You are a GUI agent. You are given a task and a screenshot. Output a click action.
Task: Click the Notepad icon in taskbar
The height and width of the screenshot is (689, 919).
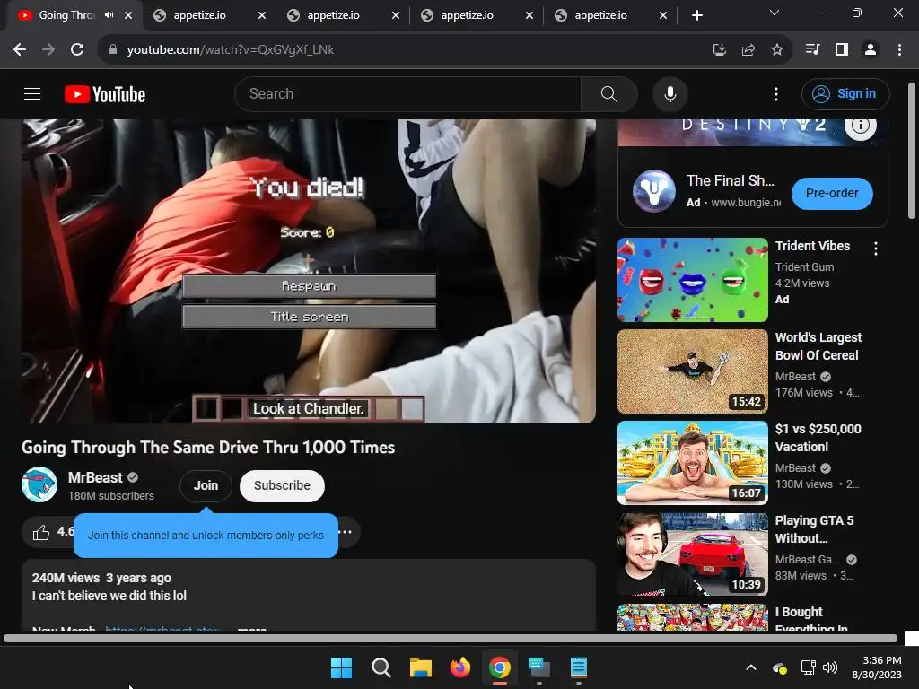[579, 667]
